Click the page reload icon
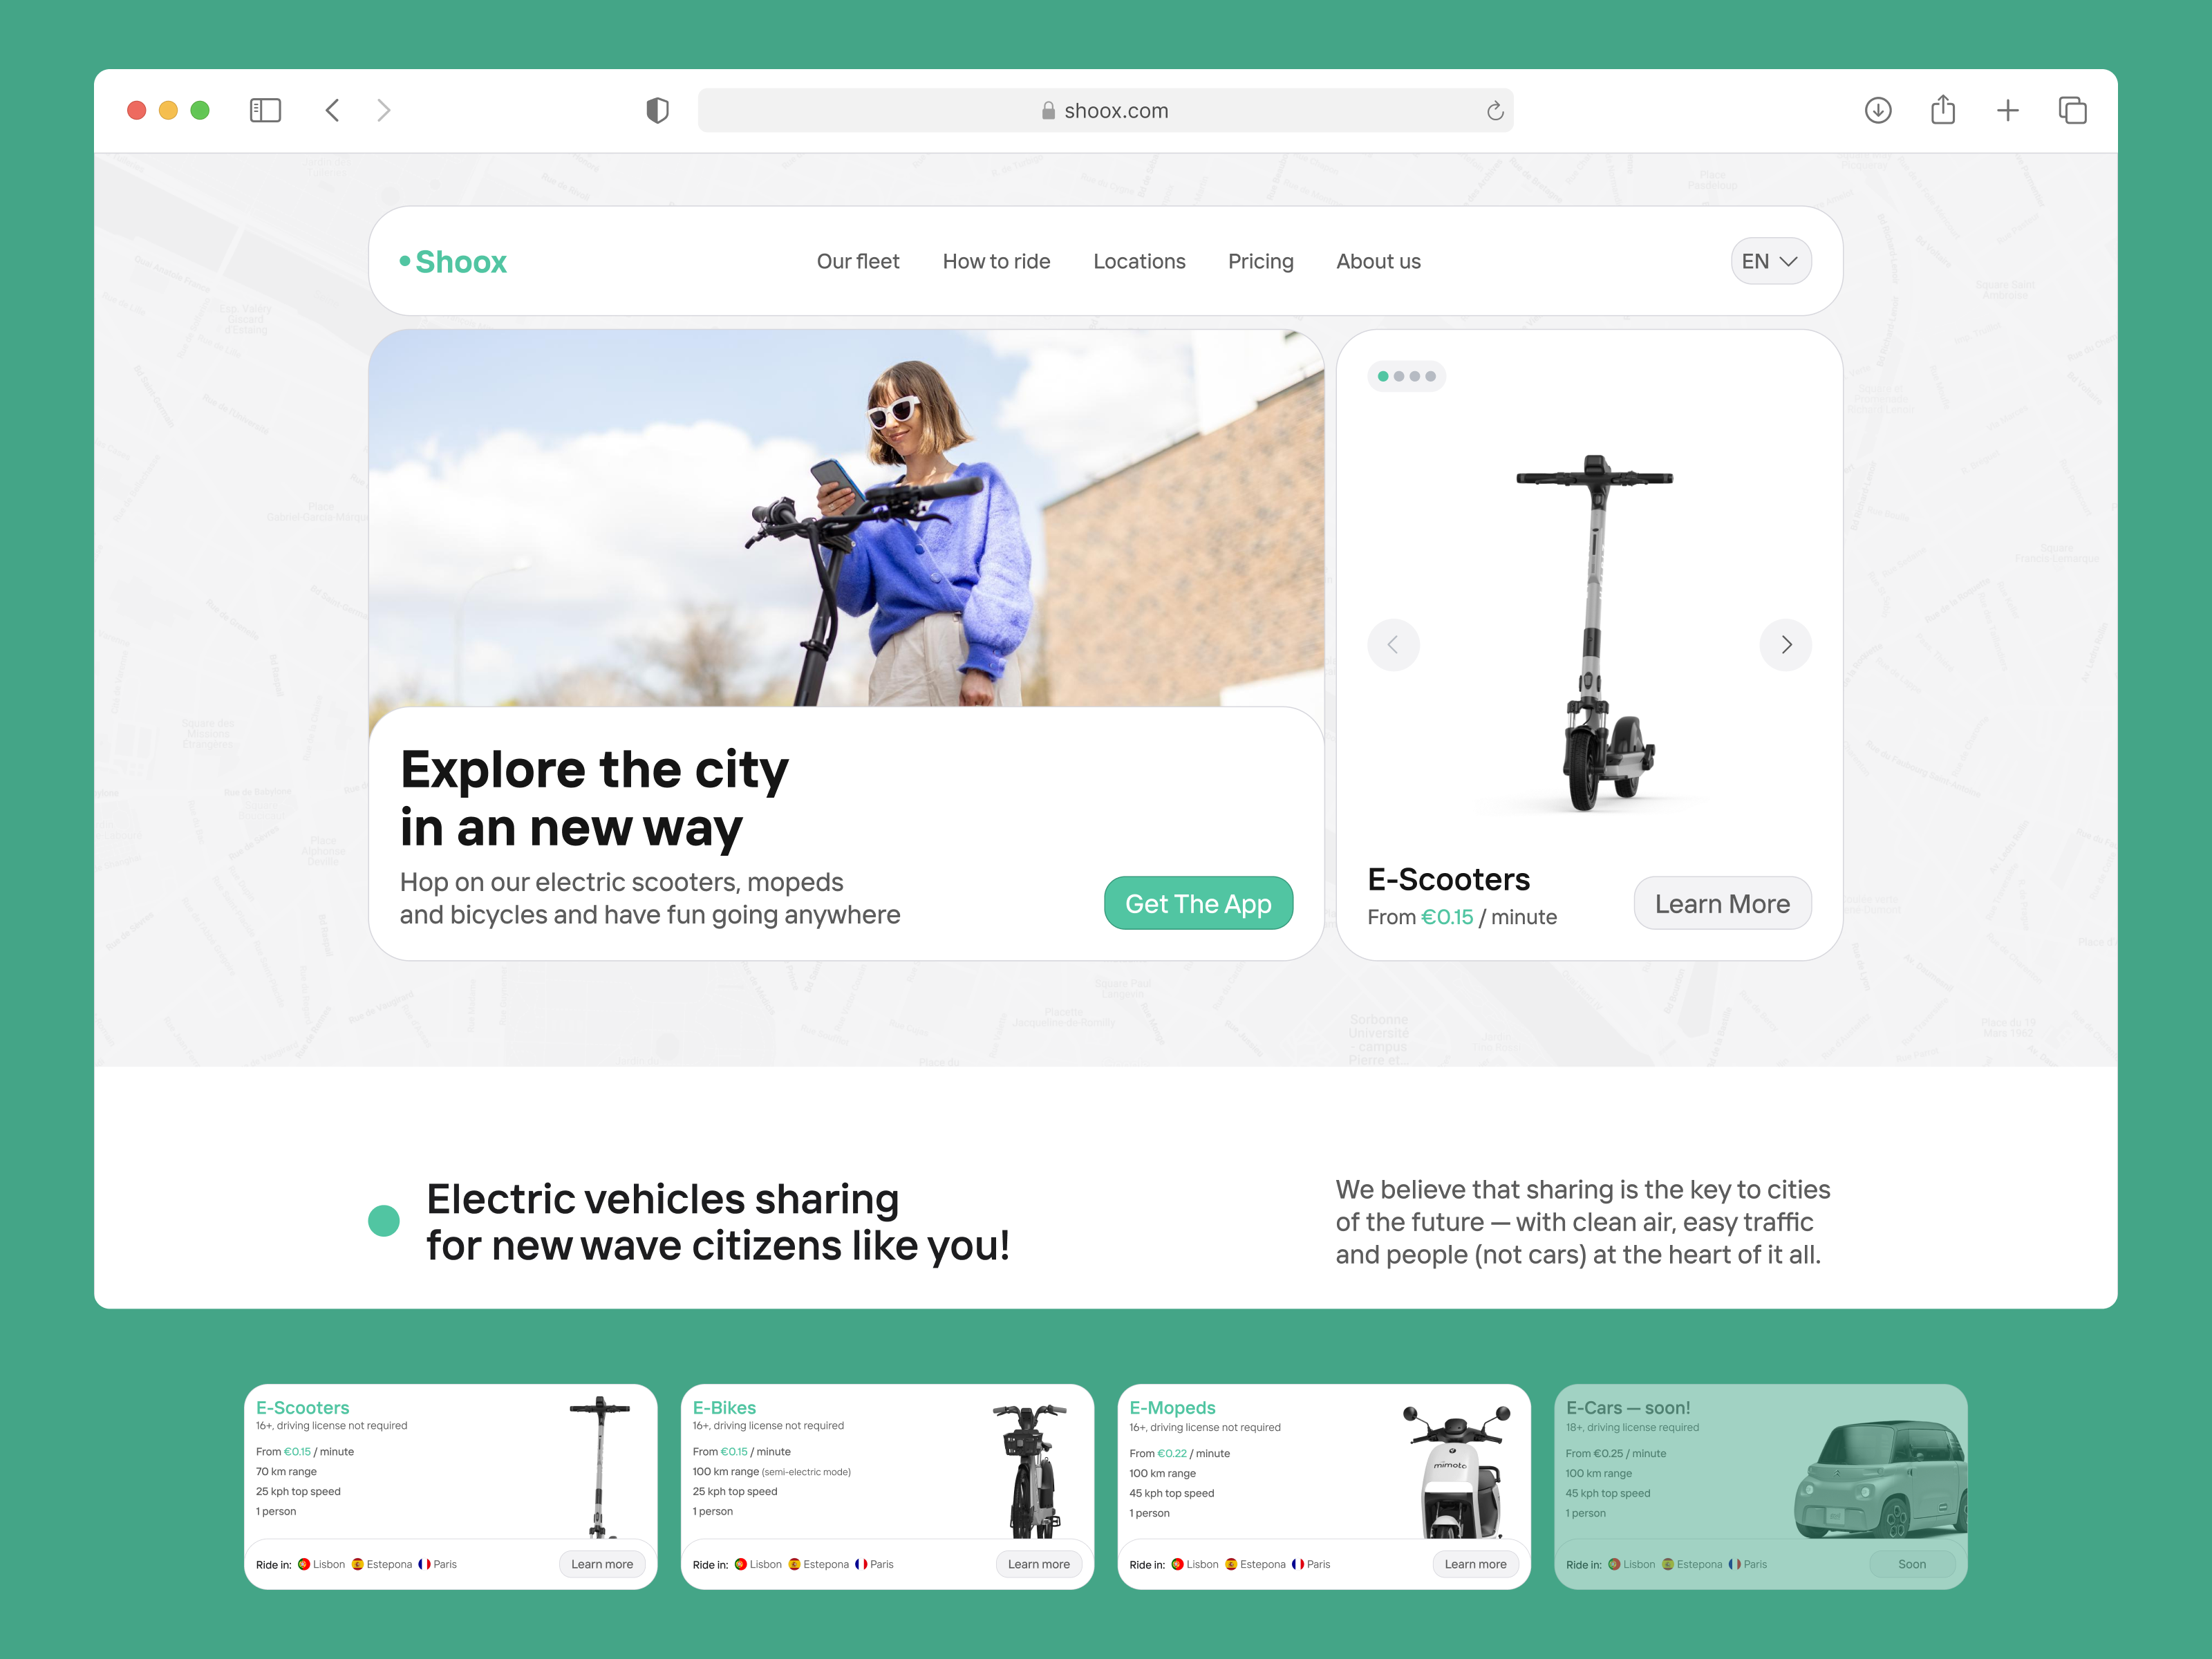The image size is (2212, 1659). 1495,110
